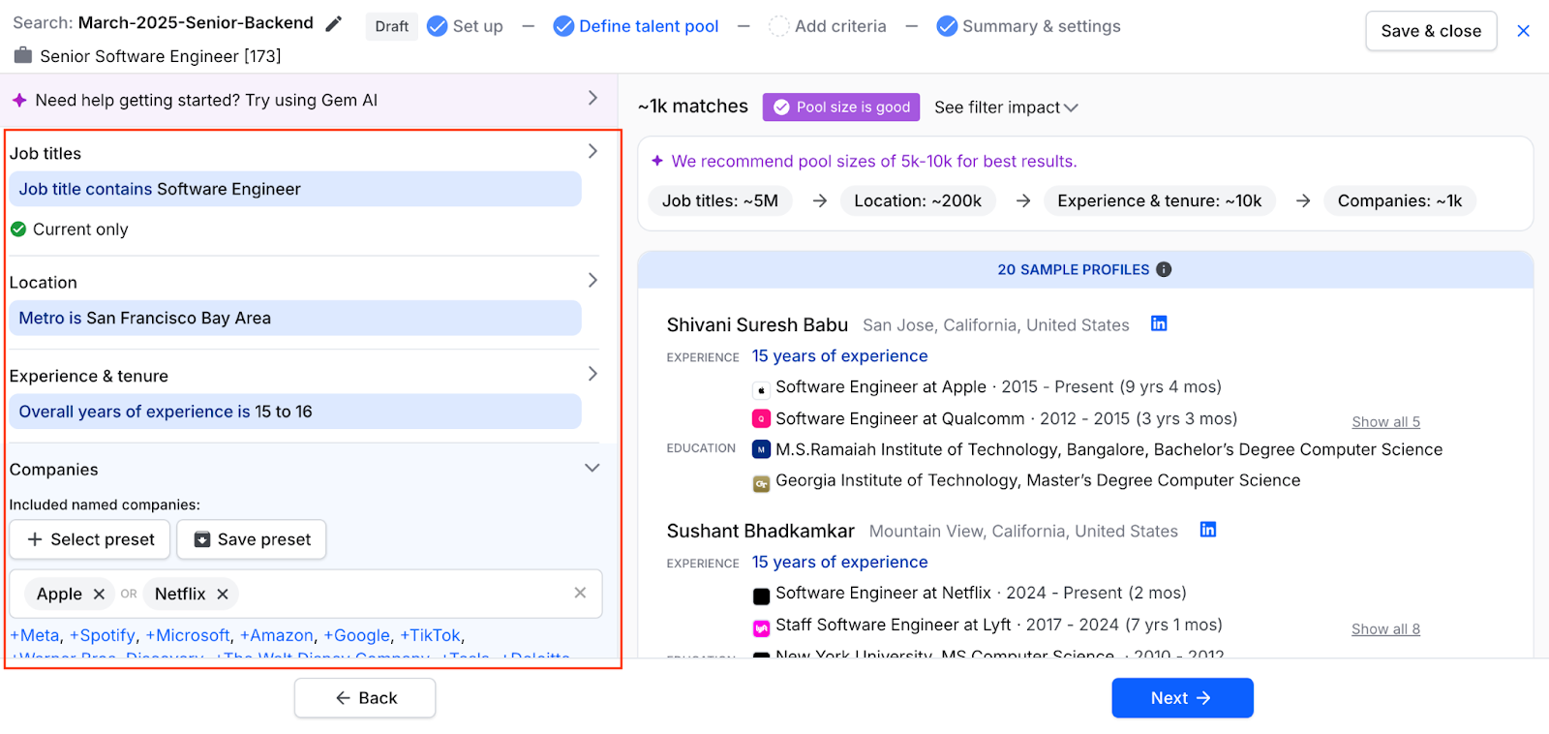Viewport: 1549px width, 734px height.
Task: Add suggested company +TikTok
Action: point(431,635)
